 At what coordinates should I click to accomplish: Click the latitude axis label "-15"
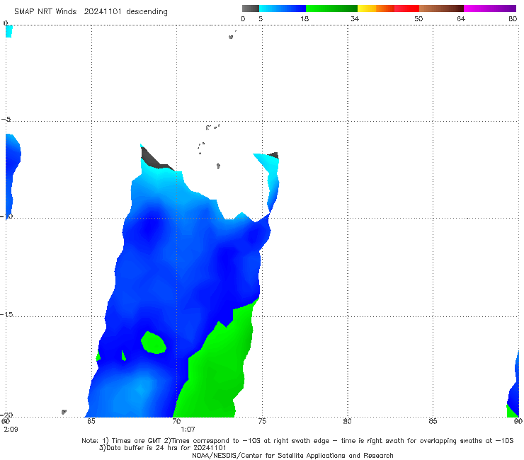point(6,314)
